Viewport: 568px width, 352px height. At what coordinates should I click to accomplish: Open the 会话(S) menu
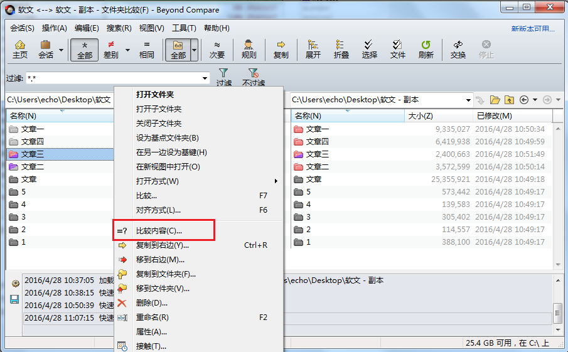(x=22, y=28)
